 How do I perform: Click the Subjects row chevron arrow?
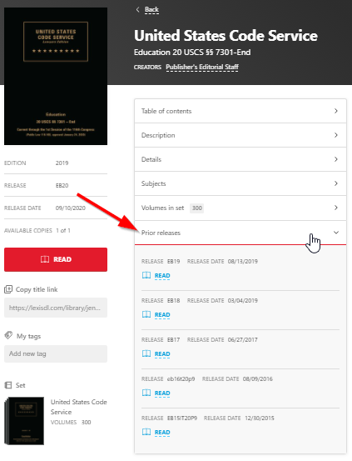click(336, 183)
